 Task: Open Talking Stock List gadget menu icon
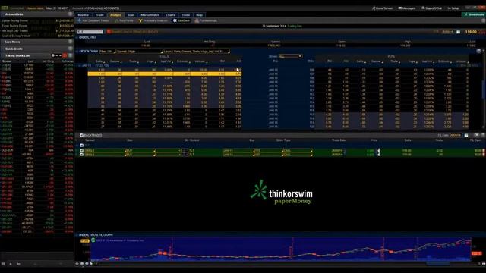[71, 55]
